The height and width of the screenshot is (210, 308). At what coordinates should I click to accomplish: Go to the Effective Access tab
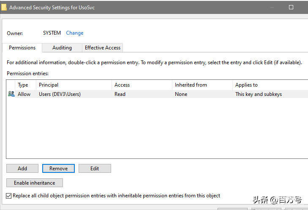coord(103,48)
